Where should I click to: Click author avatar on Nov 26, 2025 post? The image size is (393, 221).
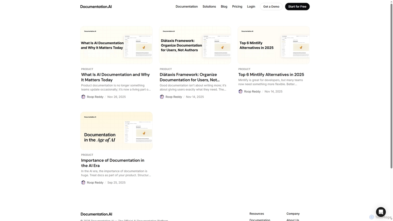(x=83, y=97)
